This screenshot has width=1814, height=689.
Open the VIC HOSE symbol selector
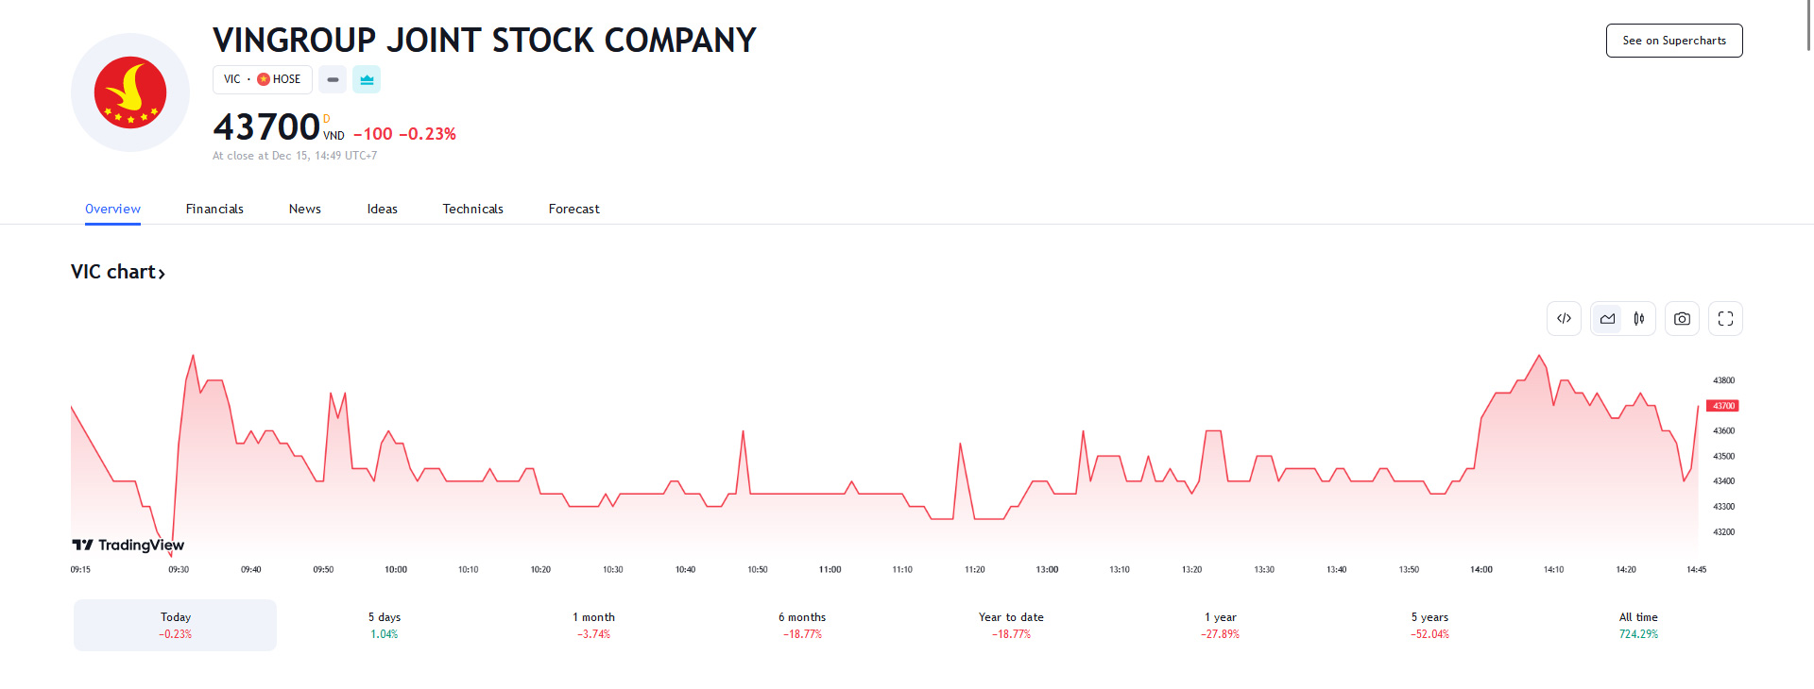pyautogui.click(x=262, y=79)
